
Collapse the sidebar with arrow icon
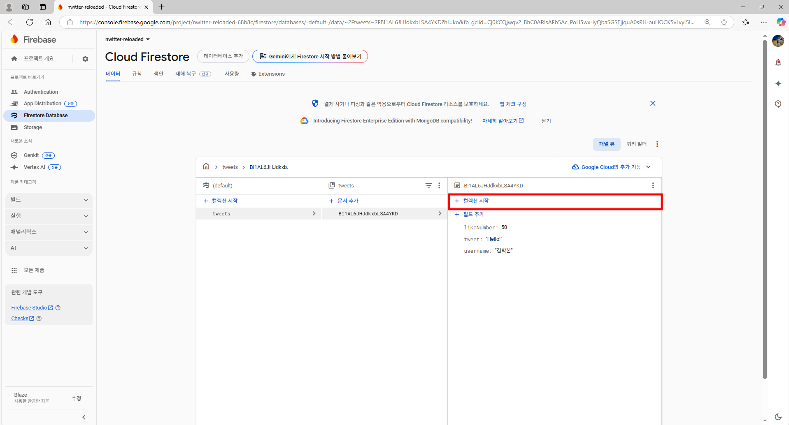point(84,417)
